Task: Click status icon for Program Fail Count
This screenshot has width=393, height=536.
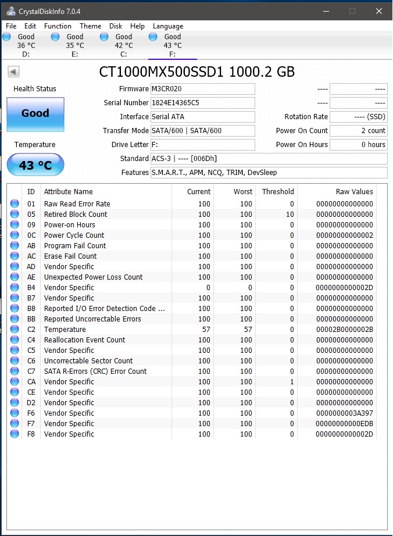Action: tap(15, 245)
